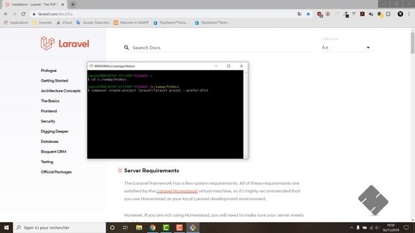
Task: Open the translate page icon in address bar
Action: [300, 14]
